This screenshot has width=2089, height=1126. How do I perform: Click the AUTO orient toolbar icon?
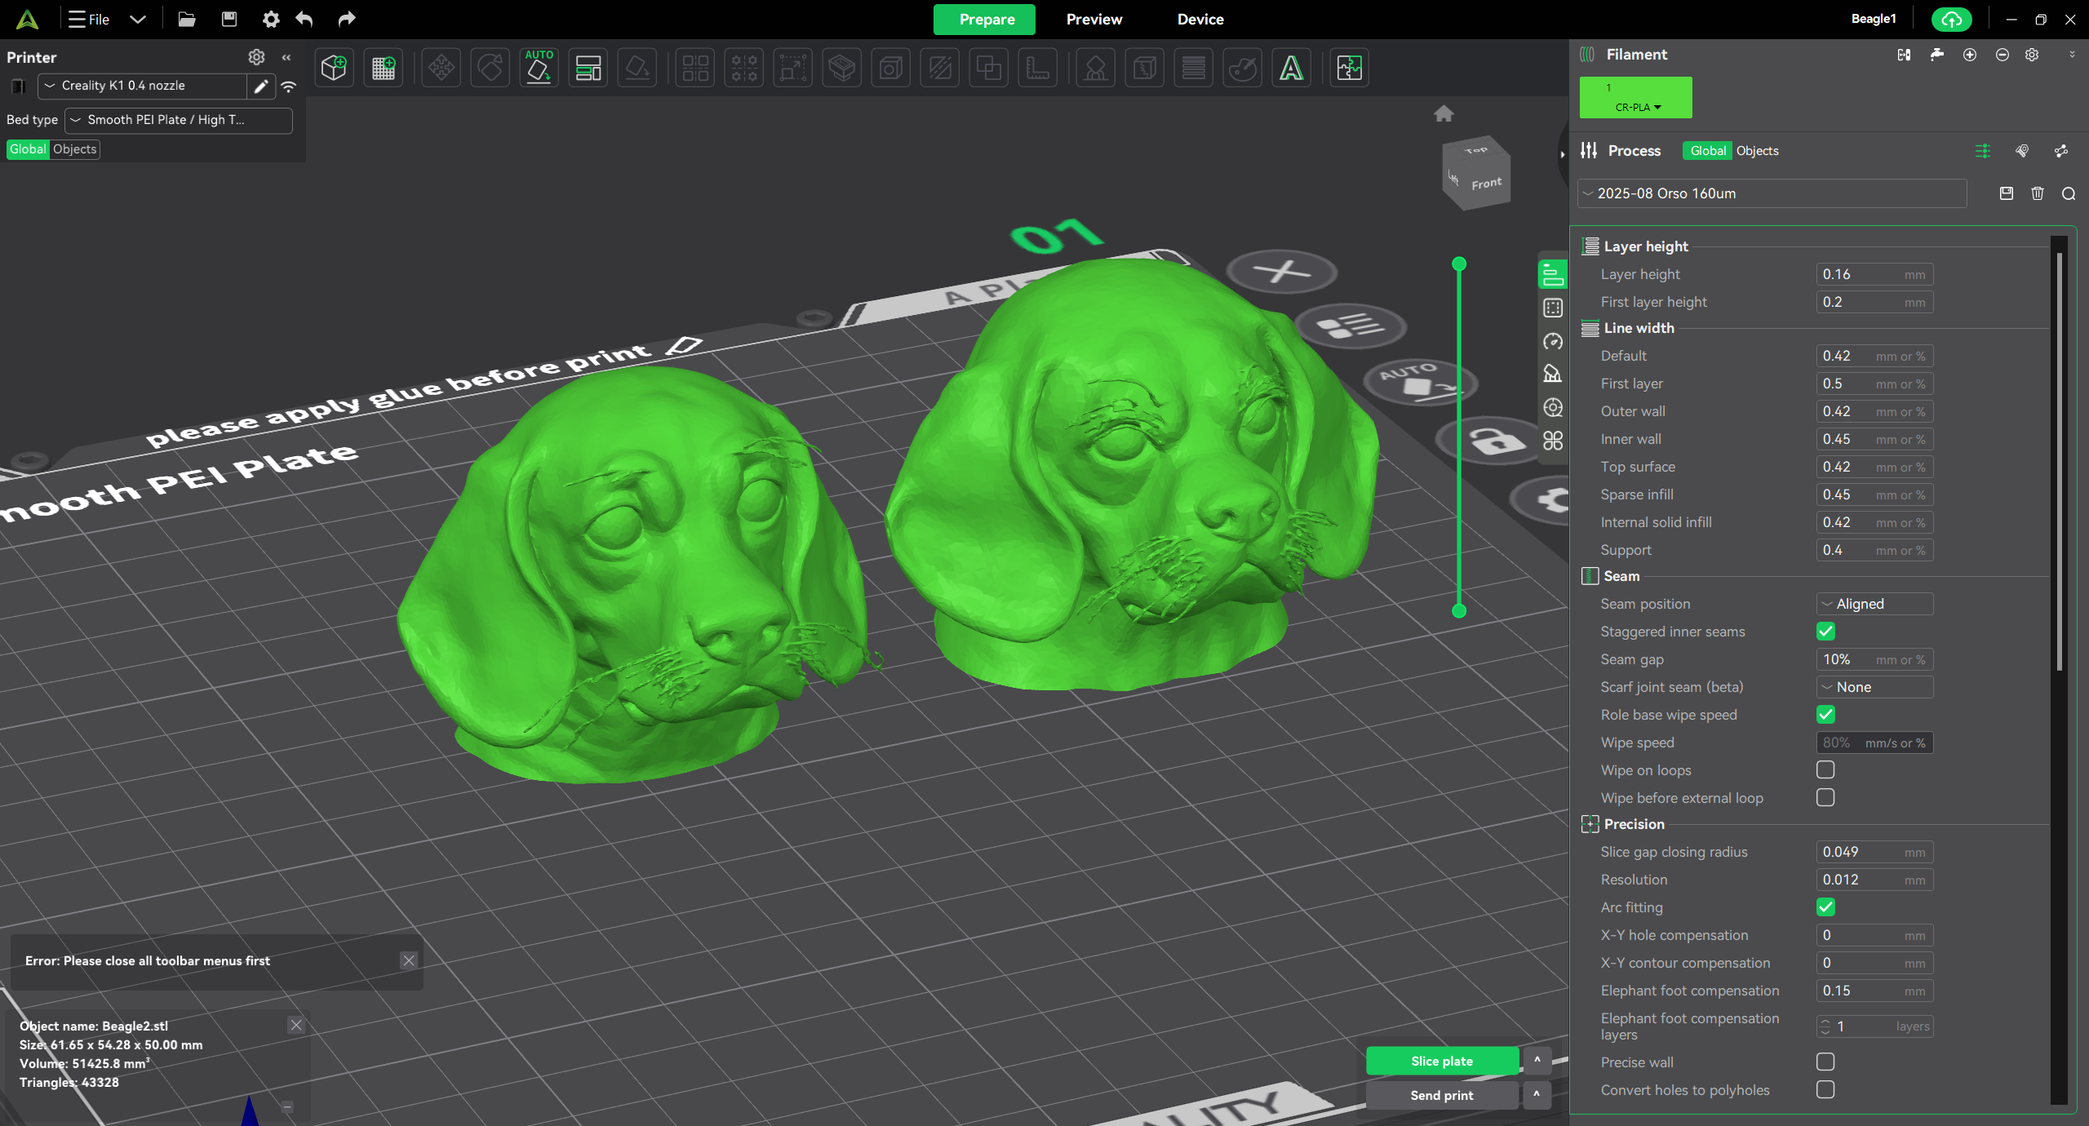coord(539,68)
